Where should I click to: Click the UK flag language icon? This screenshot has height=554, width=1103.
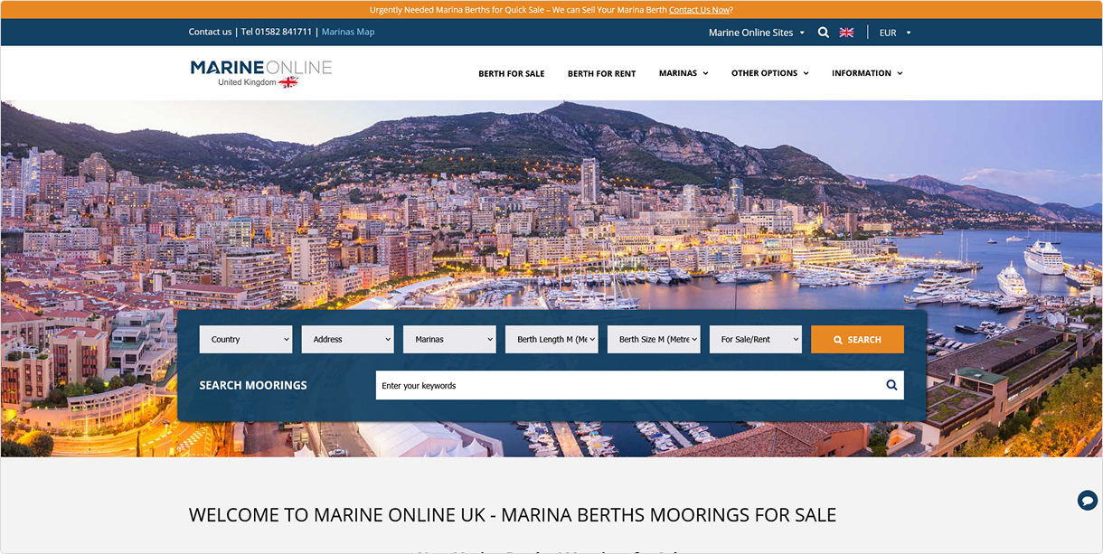pos(846,33)
